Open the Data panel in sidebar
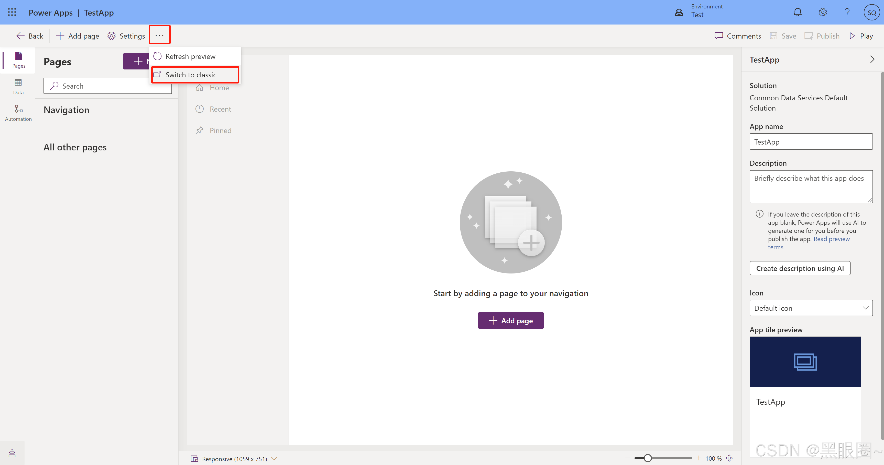This screenshot has width=884, height=465. tap(18, 86)
